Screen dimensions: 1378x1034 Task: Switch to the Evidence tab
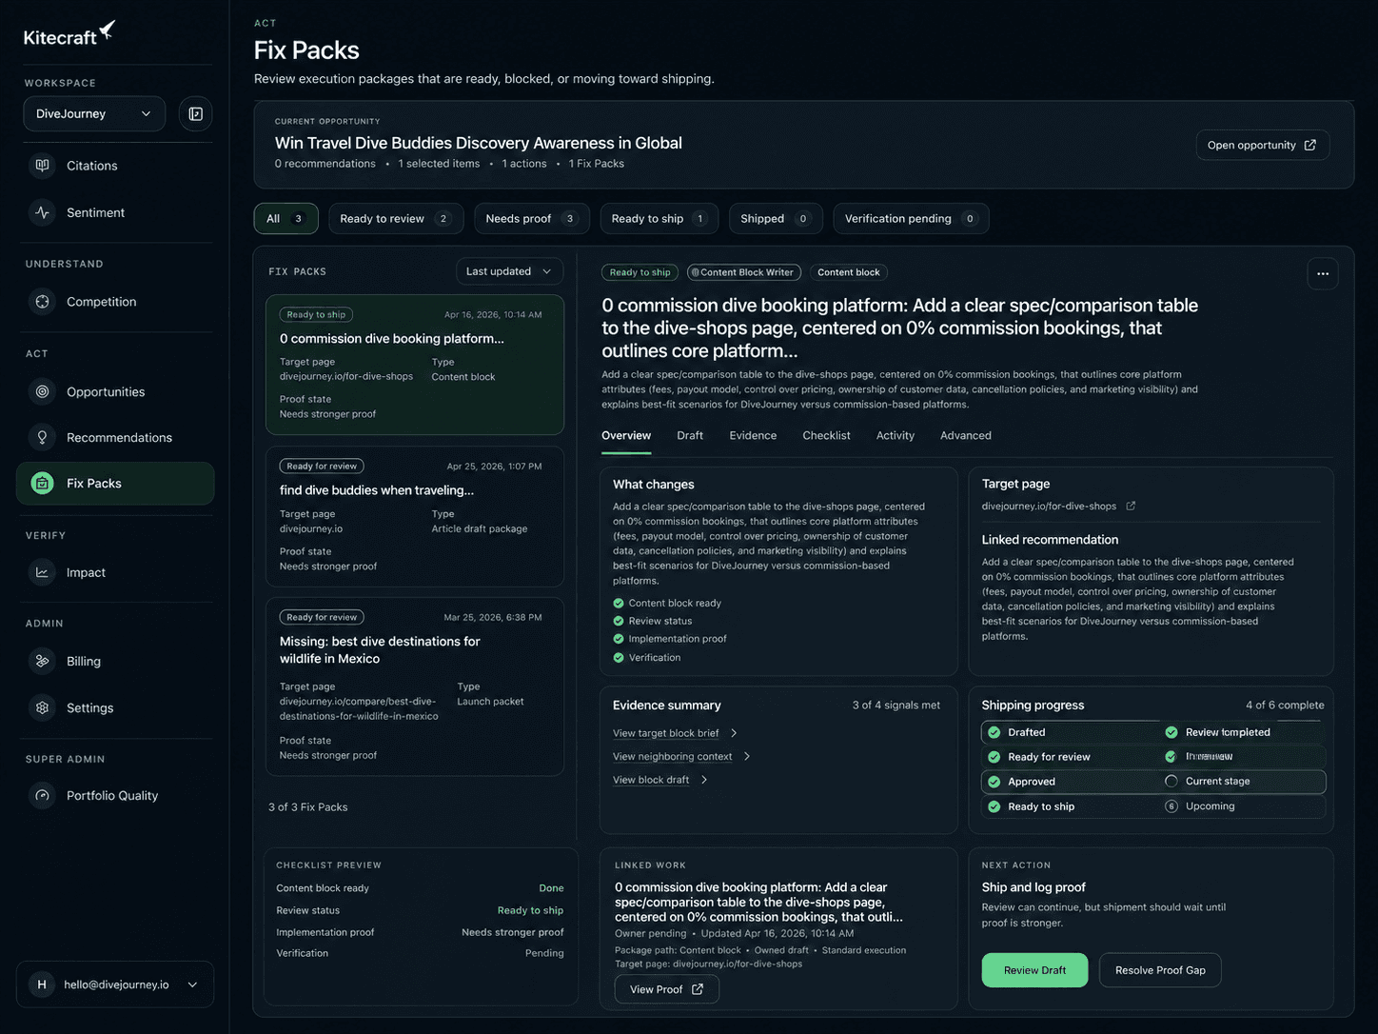coord(753,435)
